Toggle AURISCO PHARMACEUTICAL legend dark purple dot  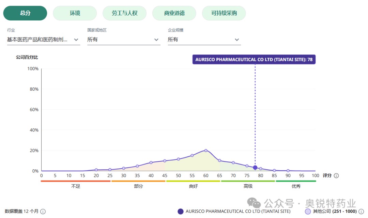(181, 212)
